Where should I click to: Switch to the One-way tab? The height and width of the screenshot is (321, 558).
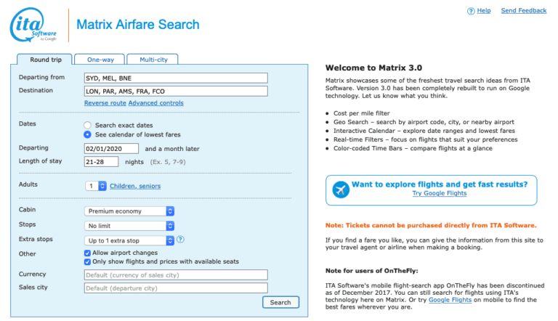coord(100,60)
